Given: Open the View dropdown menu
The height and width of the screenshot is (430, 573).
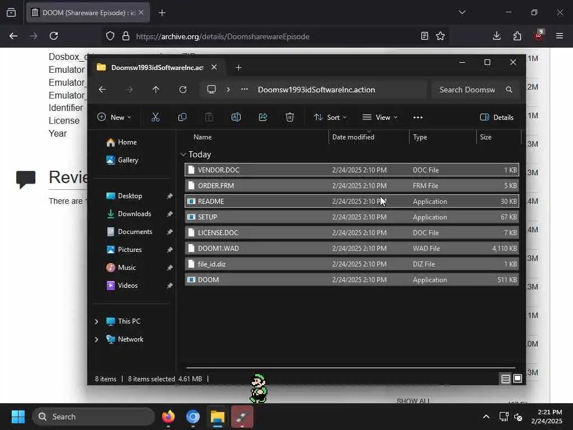Looking at the screenshot, I should [x=380, y=118].
